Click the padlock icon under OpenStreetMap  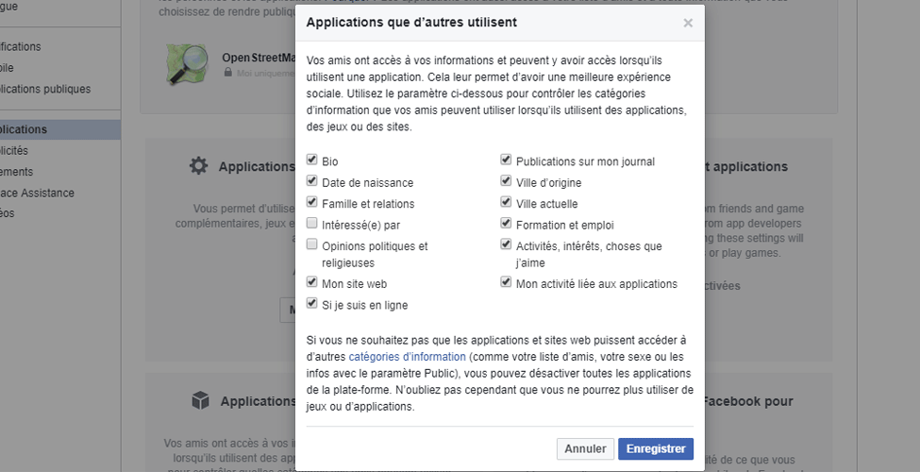pos(228,72)
